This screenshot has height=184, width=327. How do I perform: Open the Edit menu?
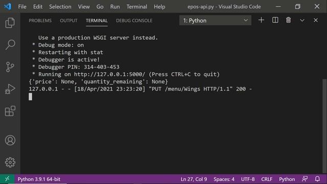point(38,7)
